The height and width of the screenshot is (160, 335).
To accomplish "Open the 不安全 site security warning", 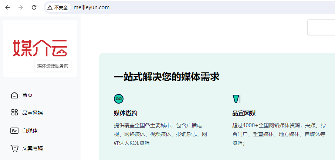I will tap(58, 7).
